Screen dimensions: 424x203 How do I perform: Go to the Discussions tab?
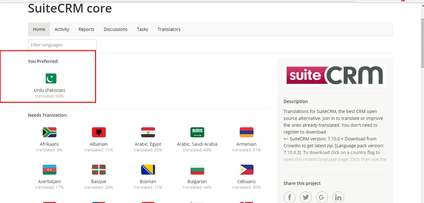116,29
